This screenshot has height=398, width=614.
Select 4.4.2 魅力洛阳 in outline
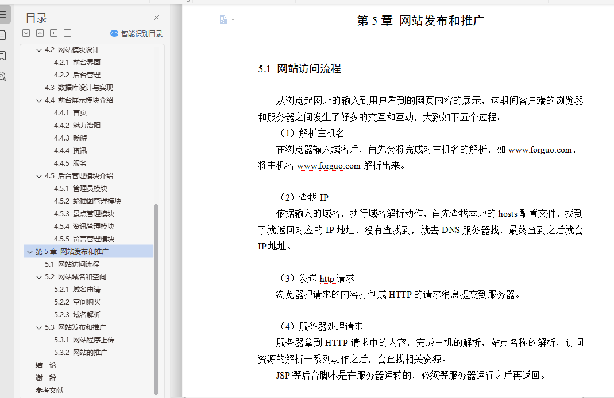coord(77,125)
